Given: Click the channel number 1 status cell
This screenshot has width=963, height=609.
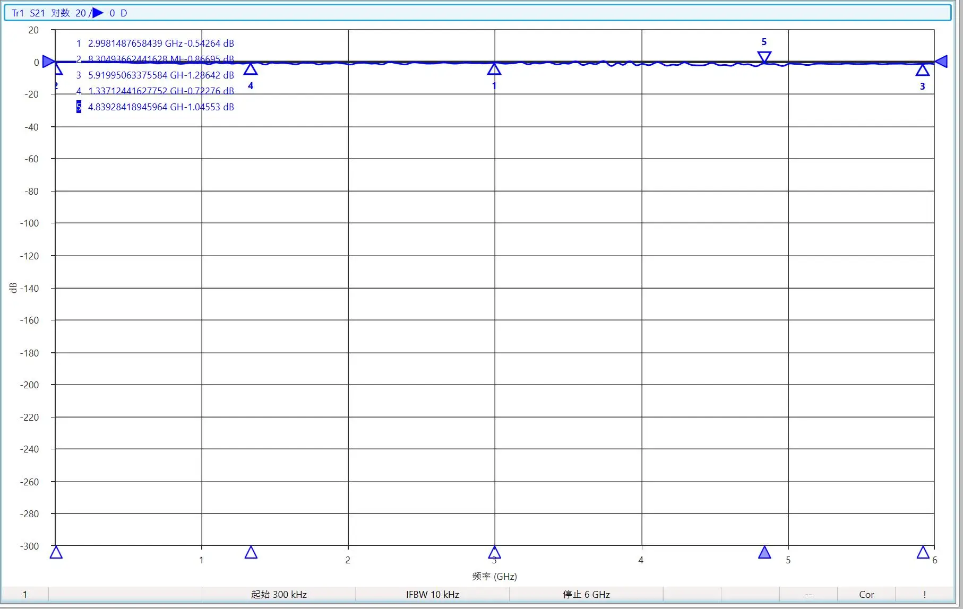Looking at the screenshot, I should click(x=25, y=594).
